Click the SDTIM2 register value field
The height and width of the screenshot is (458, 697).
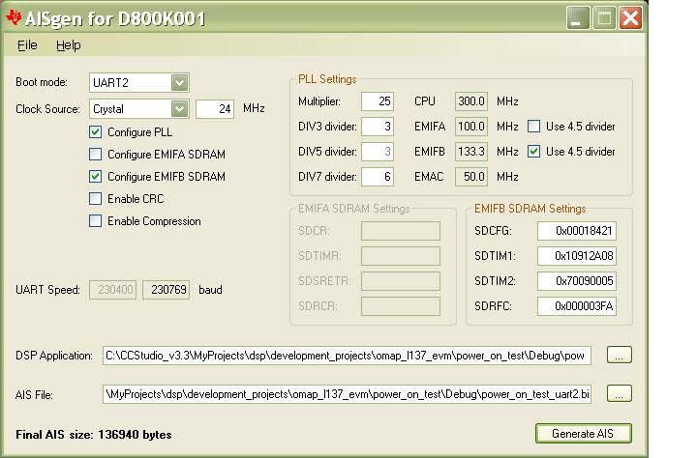click(577, 281)
